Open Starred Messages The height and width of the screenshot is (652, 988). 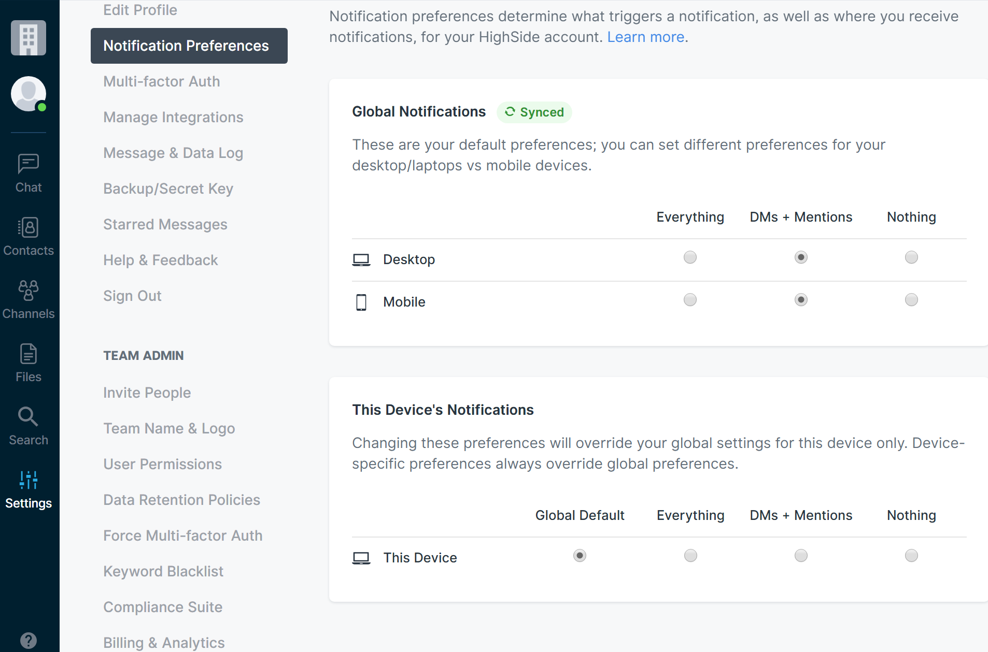165,224
